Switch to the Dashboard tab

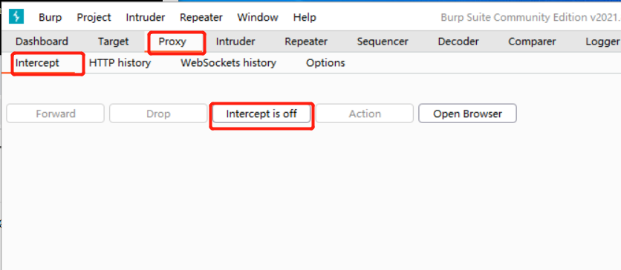click(x=42, y=42)
